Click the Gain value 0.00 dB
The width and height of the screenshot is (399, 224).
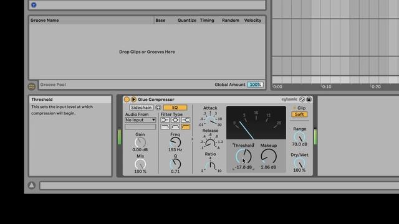point(140,150)
